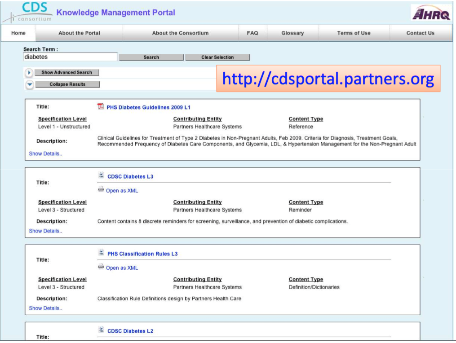This screenshot has width=456, height=343.
Task: Click Specification Level header in CDSC Diabetes L3
Action: [62, 202]
